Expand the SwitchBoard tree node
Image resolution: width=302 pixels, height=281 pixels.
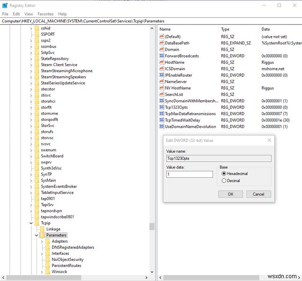pyautogui.click(x=31, y=156)
